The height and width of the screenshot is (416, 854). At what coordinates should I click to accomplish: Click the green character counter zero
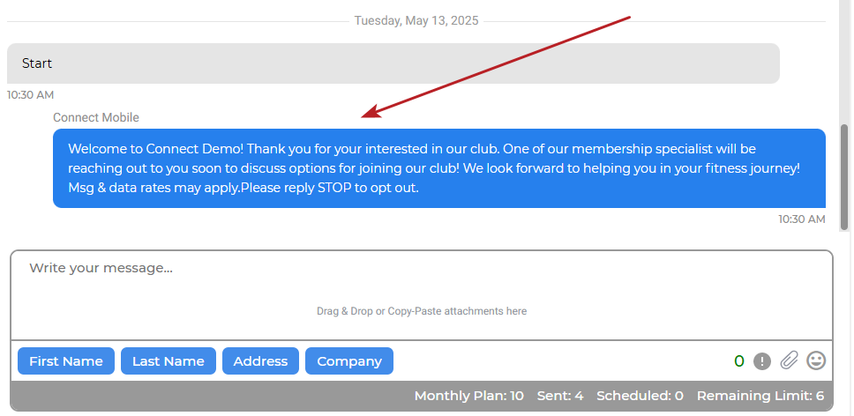point(739,361)
